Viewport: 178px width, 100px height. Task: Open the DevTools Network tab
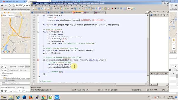point(21,67)
